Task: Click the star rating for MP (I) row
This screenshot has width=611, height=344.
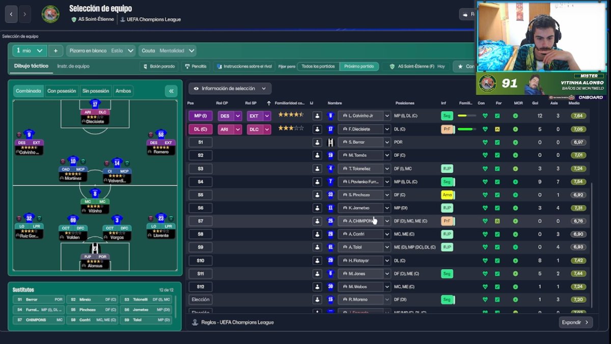Action: click(x=291, y=115)
